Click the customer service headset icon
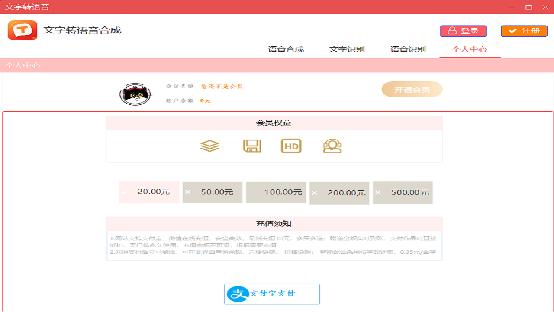This screenshot has width=554, height=312. [332, 146]
